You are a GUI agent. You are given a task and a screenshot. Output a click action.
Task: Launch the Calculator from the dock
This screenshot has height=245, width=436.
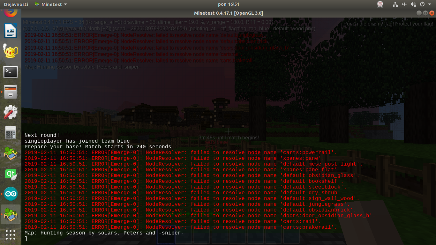pos(11,133)
